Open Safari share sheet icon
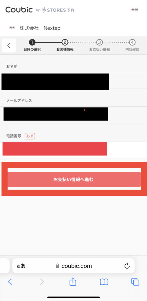The width and height of the screenshot is (147, 301). tap(73, 282)
